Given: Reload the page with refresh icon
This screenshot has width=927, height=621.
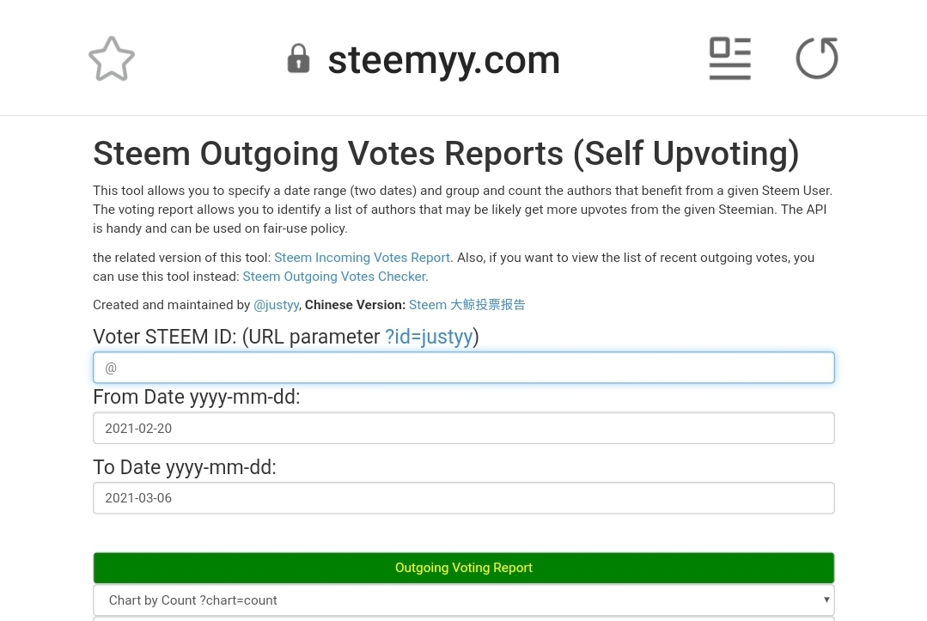Looking at the screenshot, I should (x=816, y=58).
